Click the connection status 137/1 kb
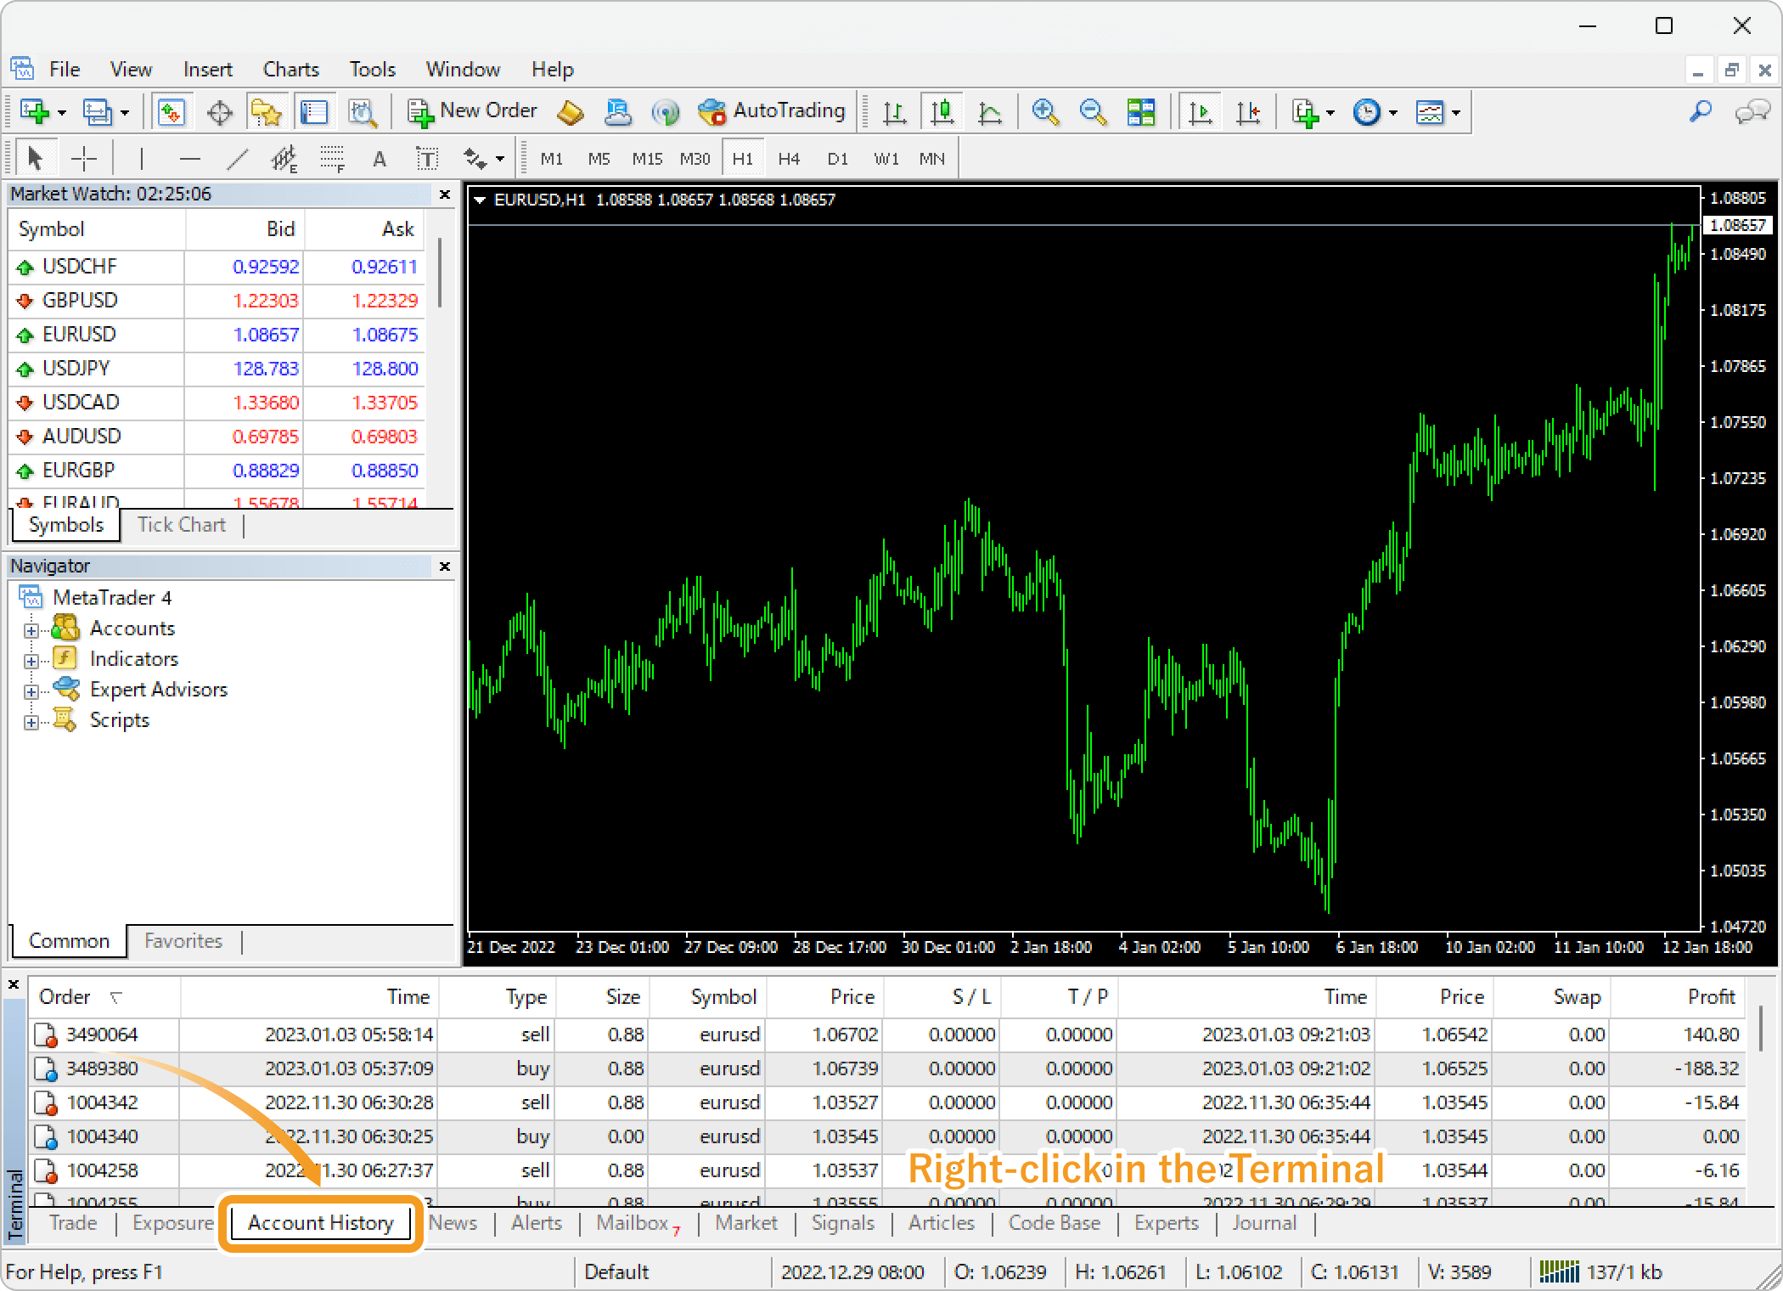1783x1291 pixels. (1602, 1271)
